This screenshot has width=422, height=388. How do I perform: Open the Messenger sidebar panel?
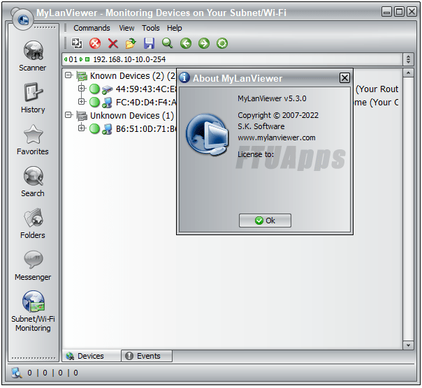(x=33, y=265)
